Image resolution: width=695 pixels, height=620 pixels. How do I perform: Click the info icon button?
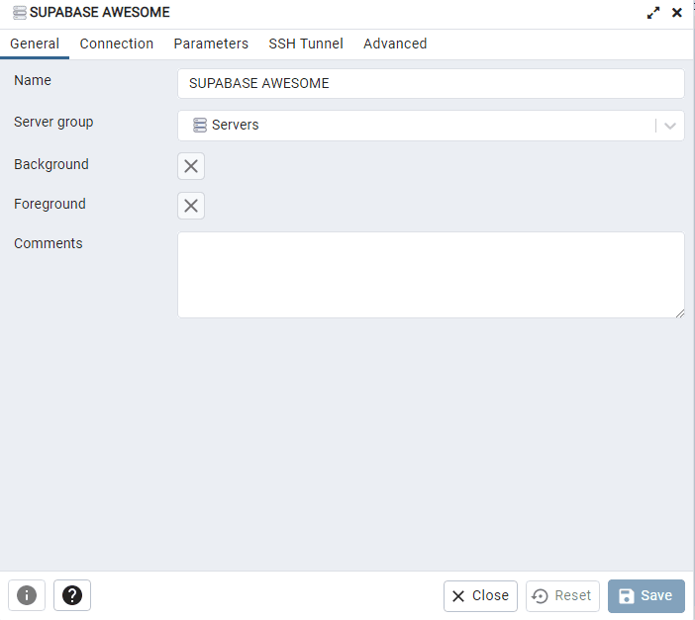click(x=27, y=595)
